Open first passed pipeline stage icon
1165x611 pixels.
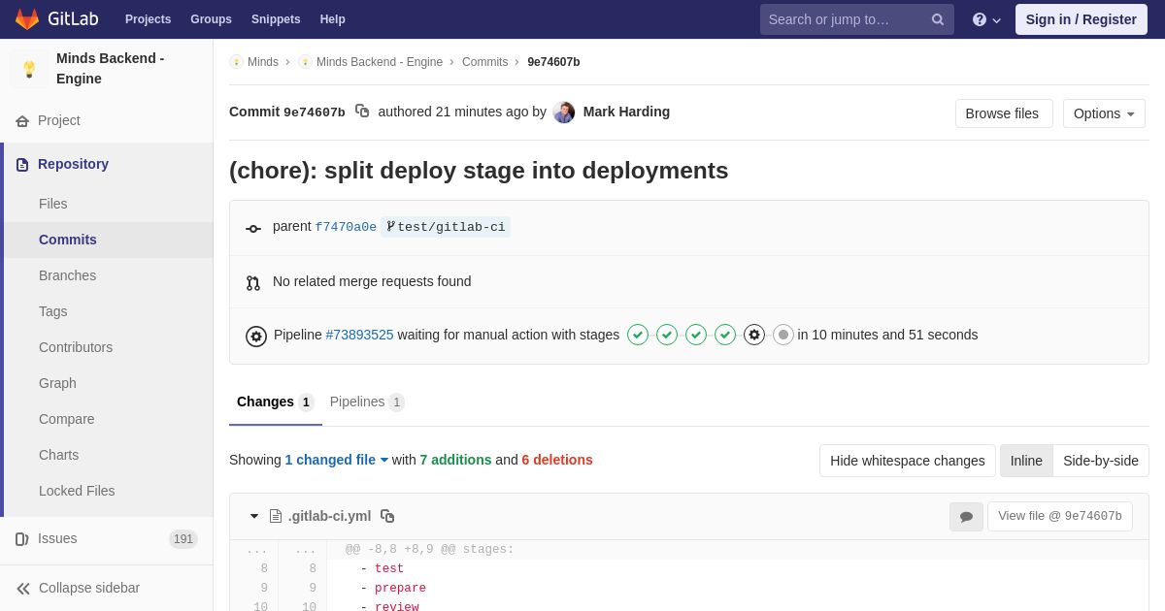(638, 335)
